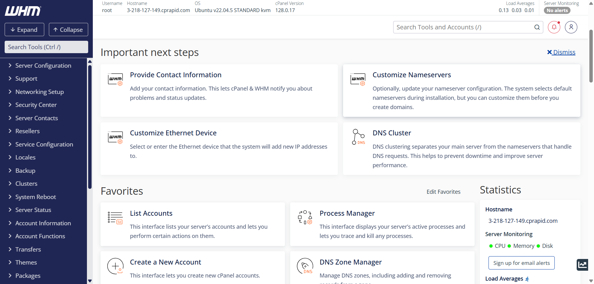Click the sidebar scrollbar up arrow
Image resolution: width=594 pixels, height=284 pixels.
click(x=90, y=61)
